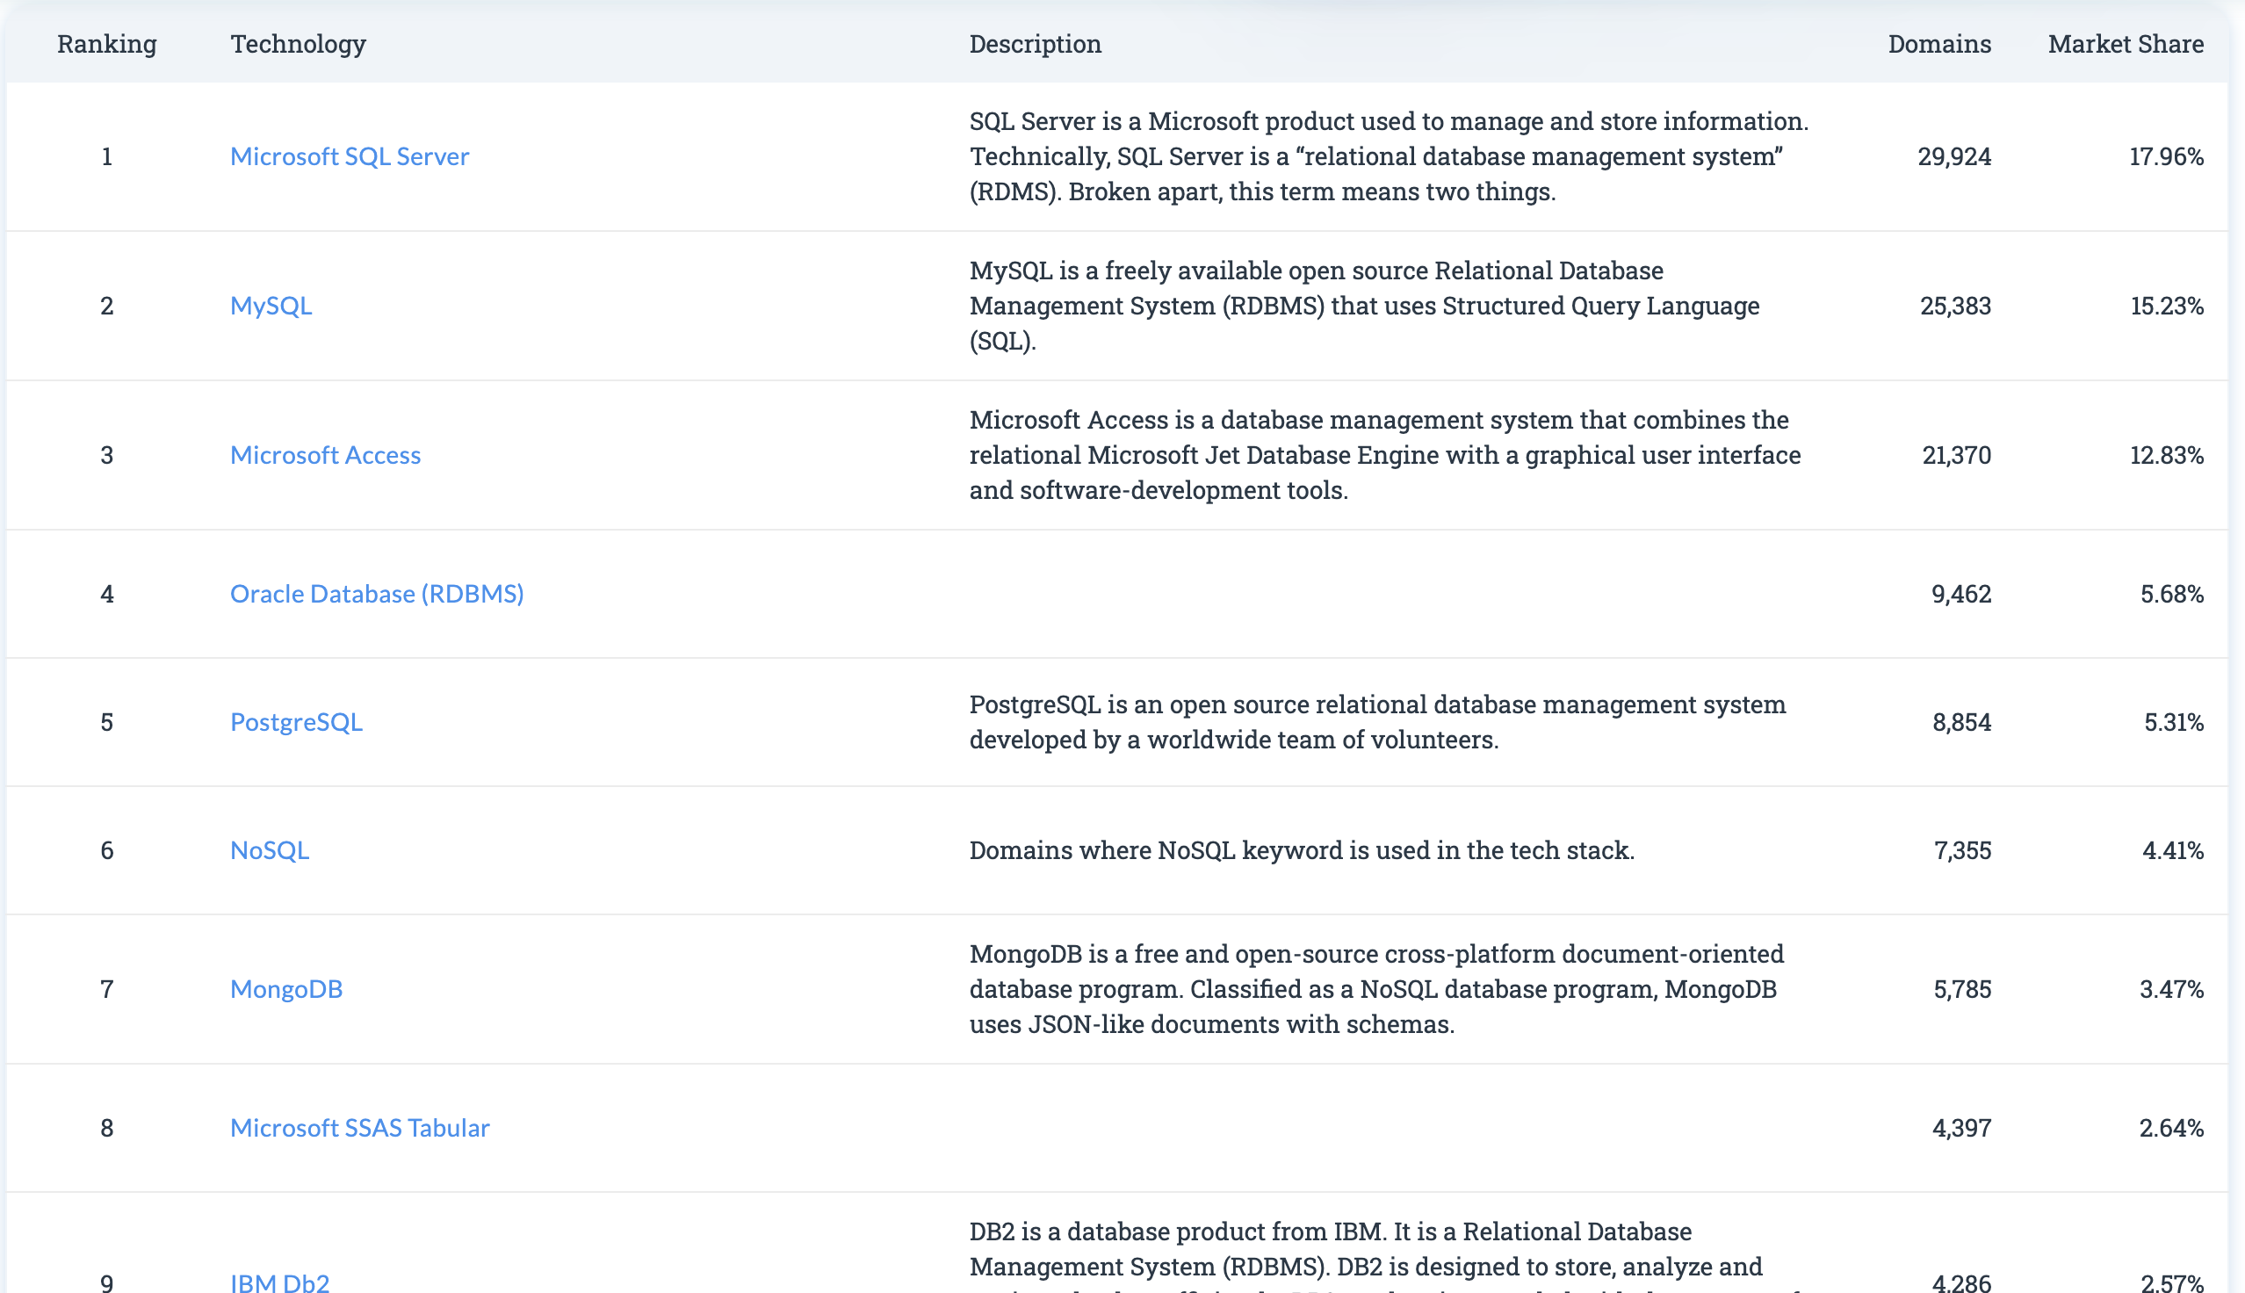Open the IBM Db2 link
This screenshot has height=1293, width=2245.
pos(279,1282)
